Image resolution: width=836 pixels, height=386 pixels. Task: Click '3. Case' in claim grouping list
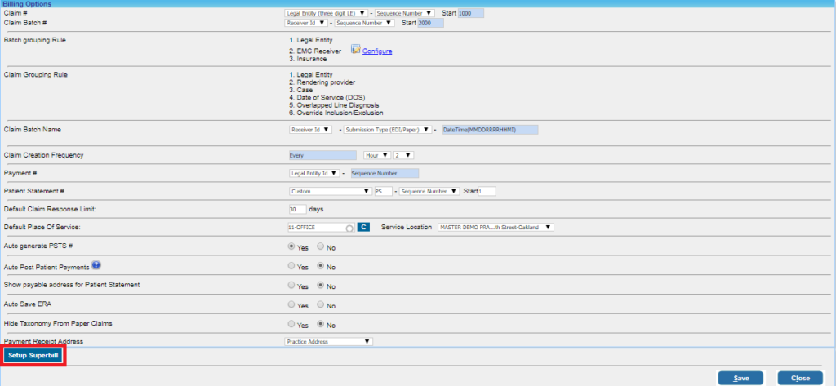click(300, 90)
